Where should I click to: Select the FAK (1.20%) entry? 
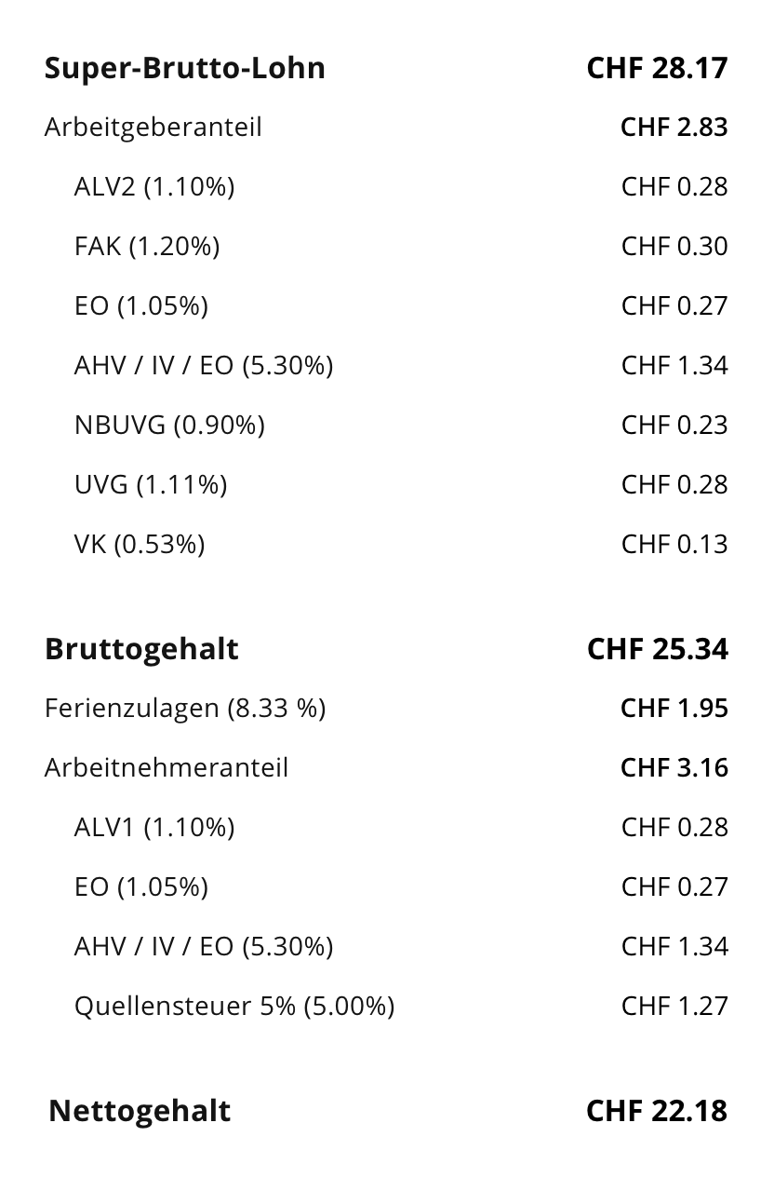click(x=147, y=246)
